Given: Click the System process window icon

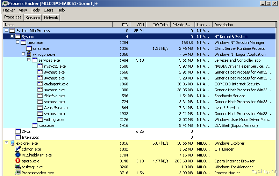Looking at the screenshot, I should click(x=18, y=37).
